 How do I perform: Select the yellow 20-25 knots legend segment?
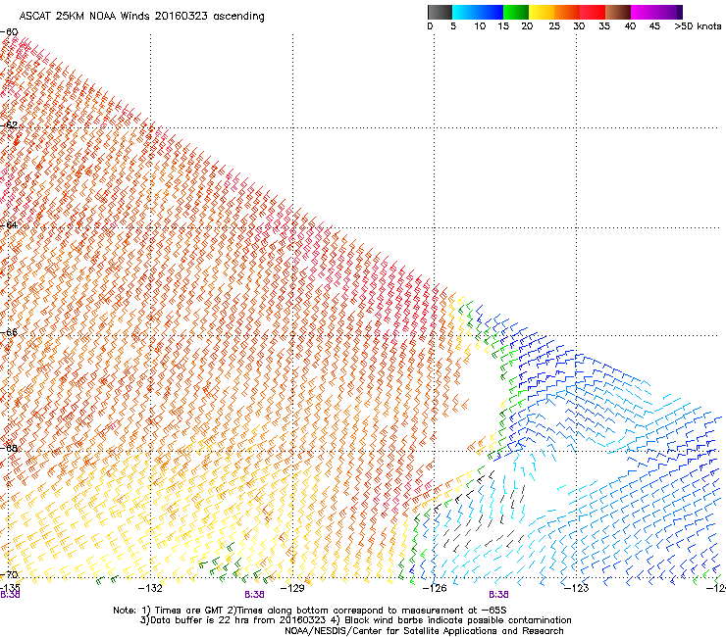[x=542, y=12]
